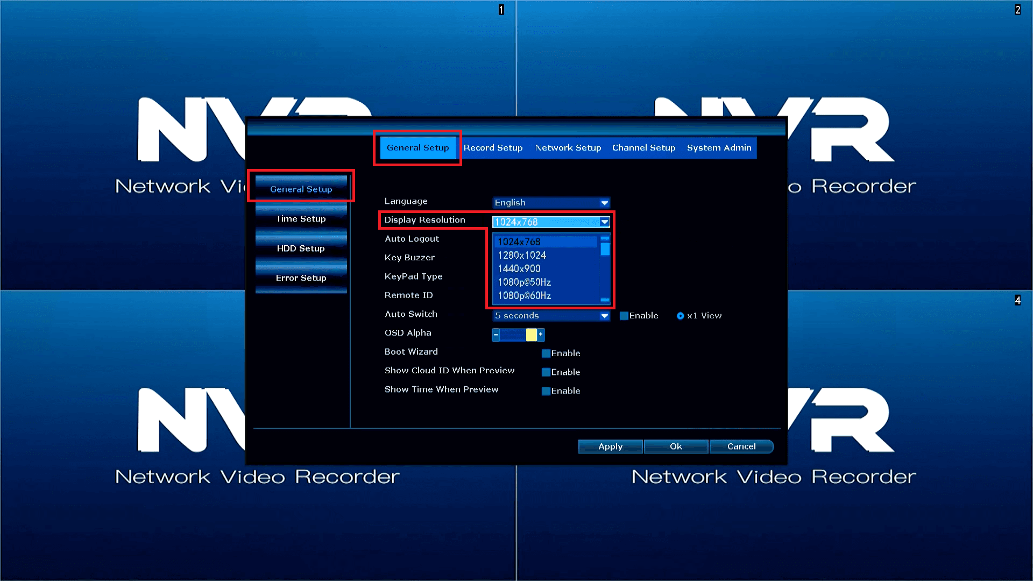
Task: Choose 1080p@60Hz in the resolution list
Action: (x=545, y=295)
